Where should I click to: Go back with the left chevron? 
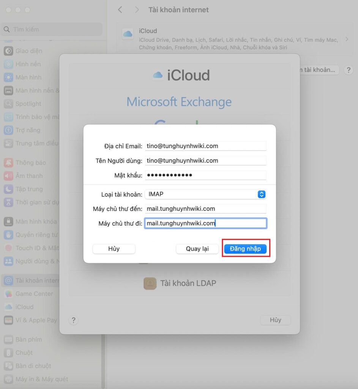(120, 9)
